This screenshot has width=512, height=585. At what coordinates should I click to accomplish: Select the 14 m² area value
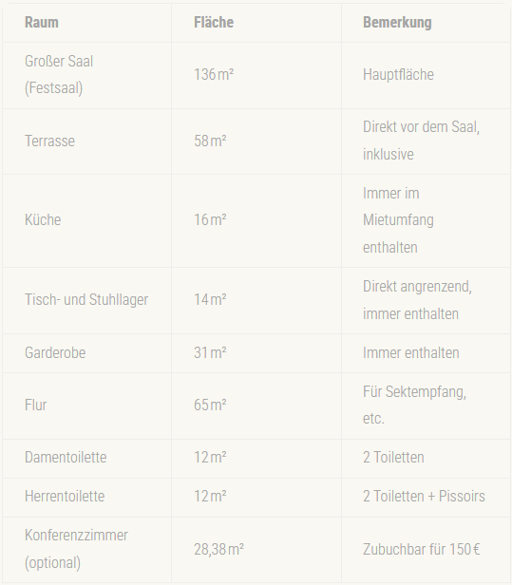[x=210, y=299]
